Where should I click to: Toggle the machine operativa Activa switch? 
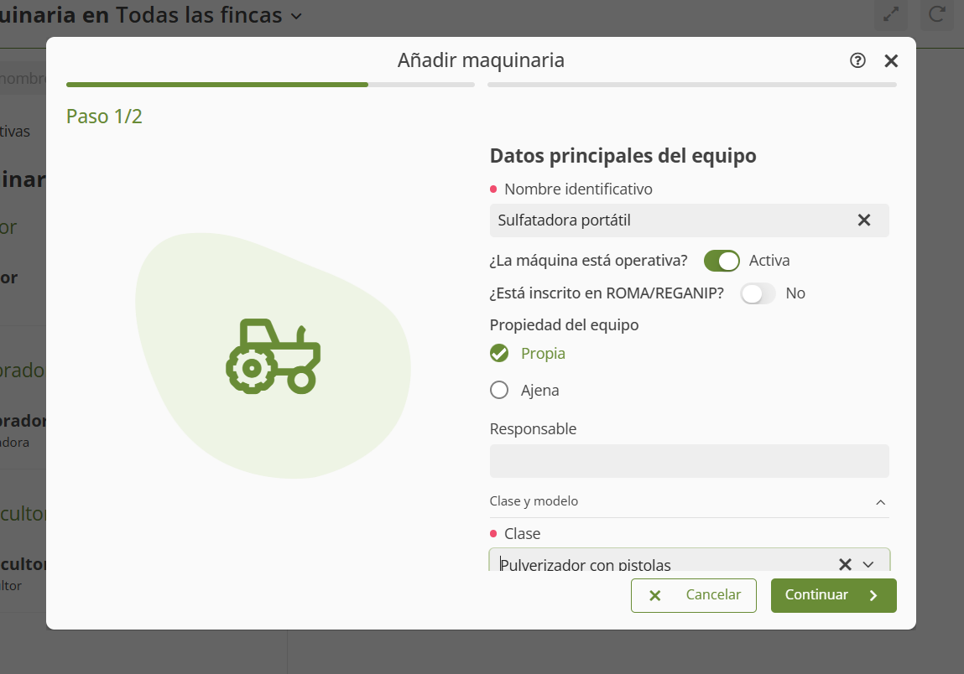click(722, 261)
